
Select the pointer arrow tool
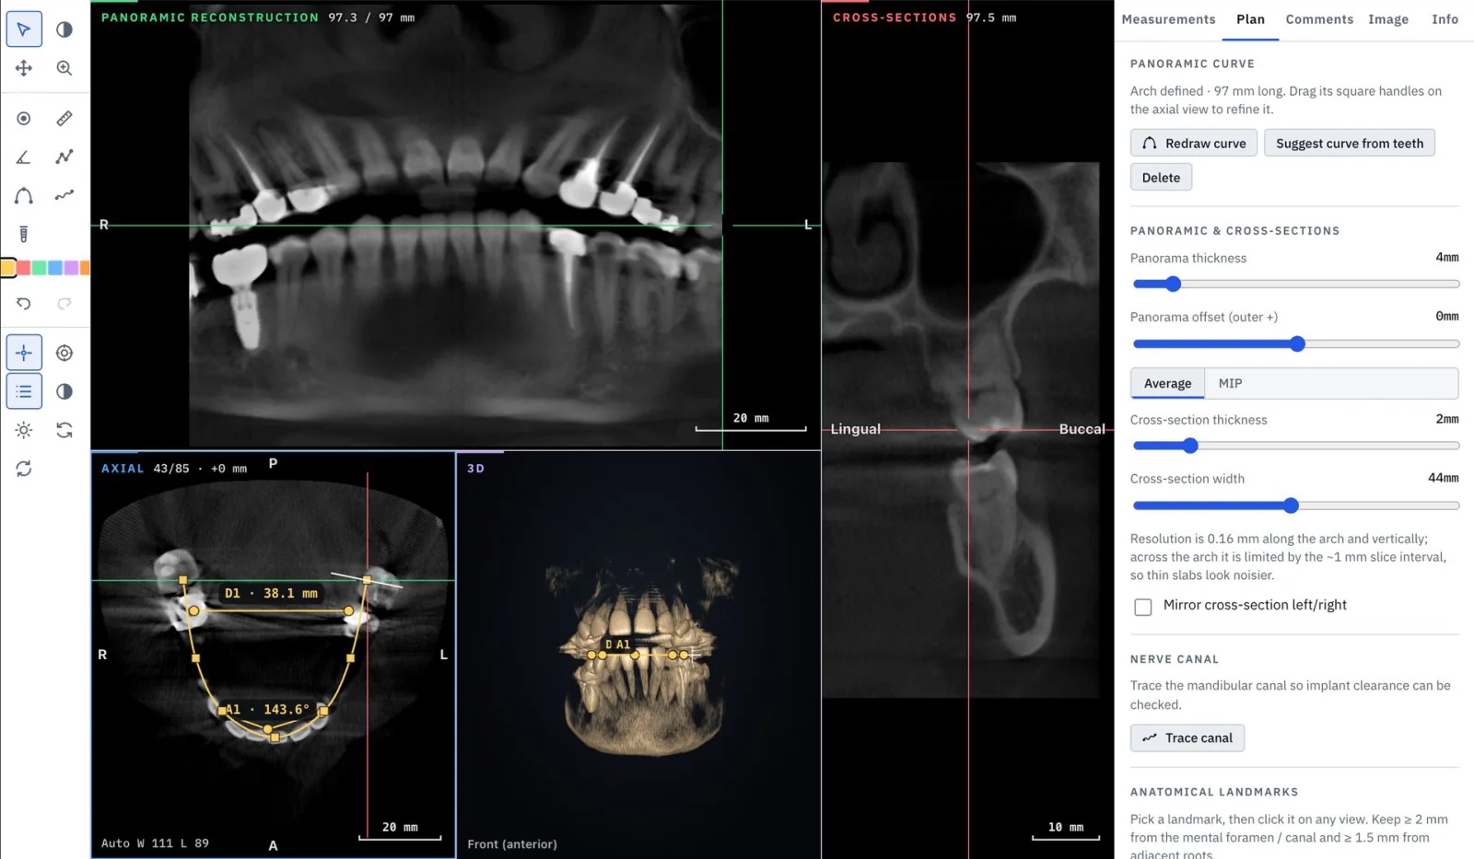24,29
